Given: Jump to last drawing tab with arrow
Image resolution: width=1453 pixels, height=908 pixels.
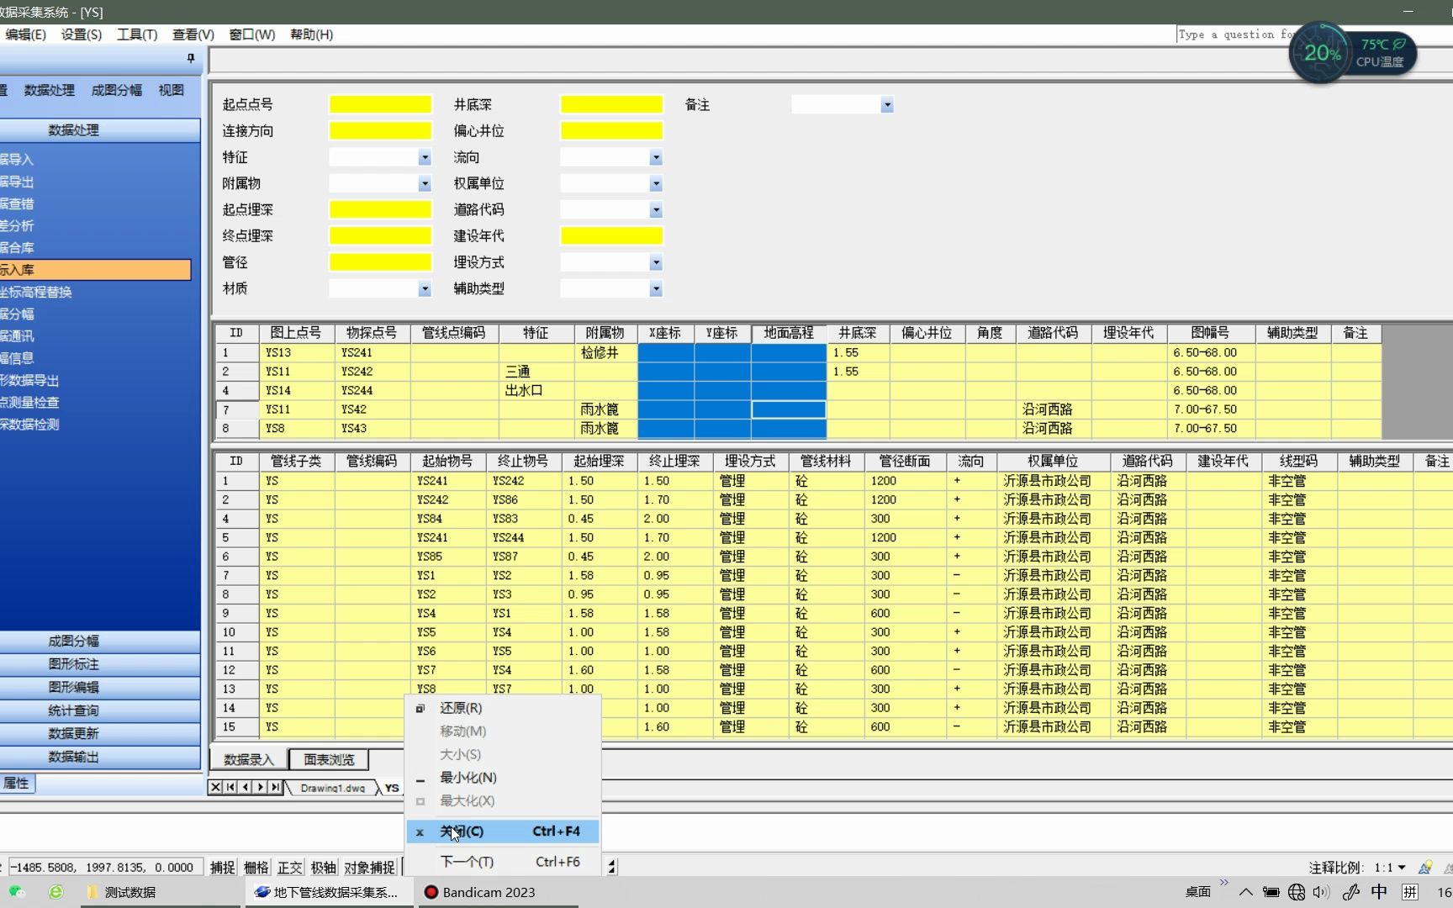Looking at the screenshot, I should [275, 788].
